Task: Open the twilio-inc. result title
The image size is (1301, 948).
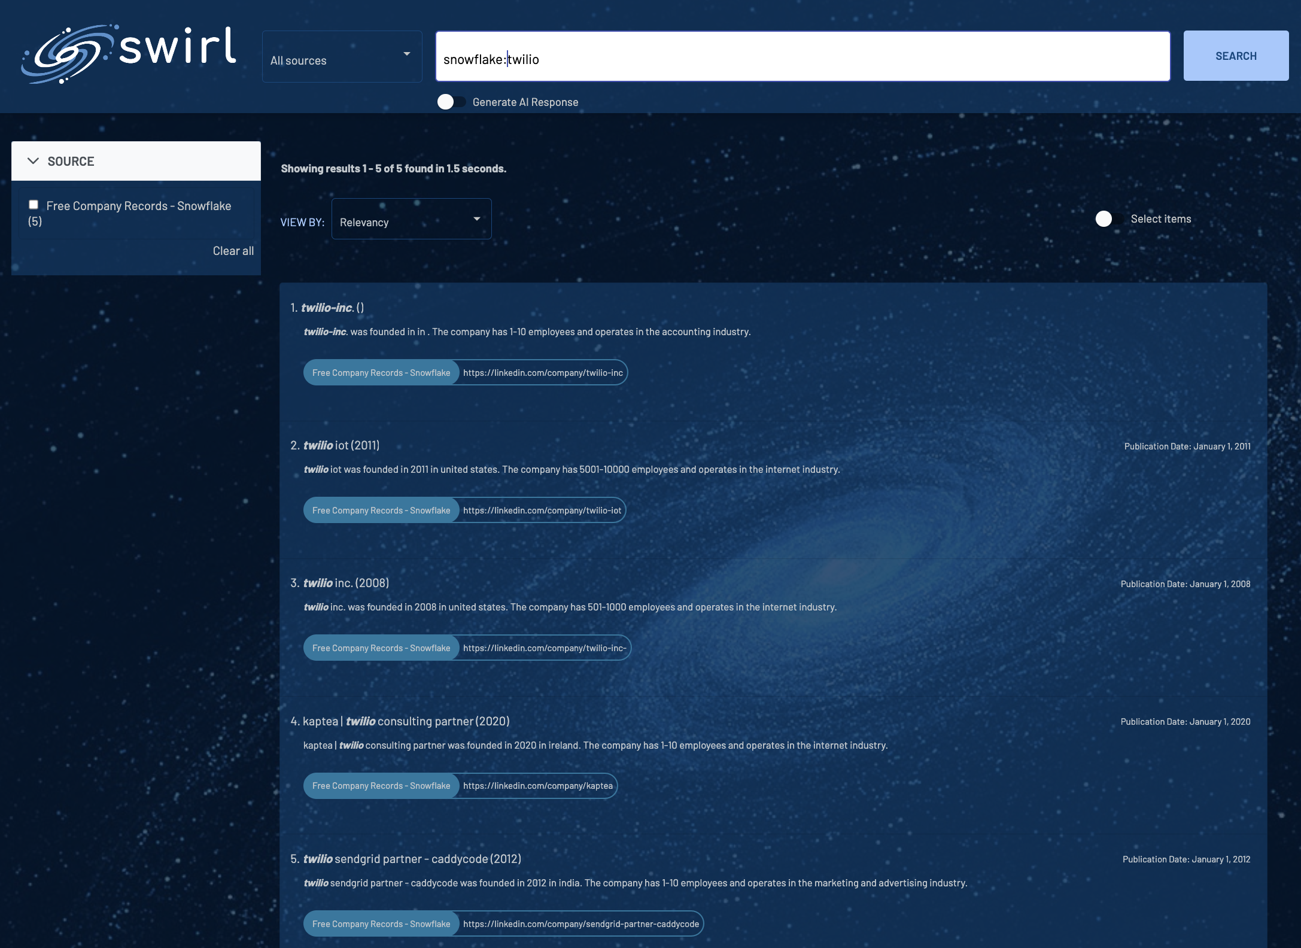Action: [x=327, y=308]
